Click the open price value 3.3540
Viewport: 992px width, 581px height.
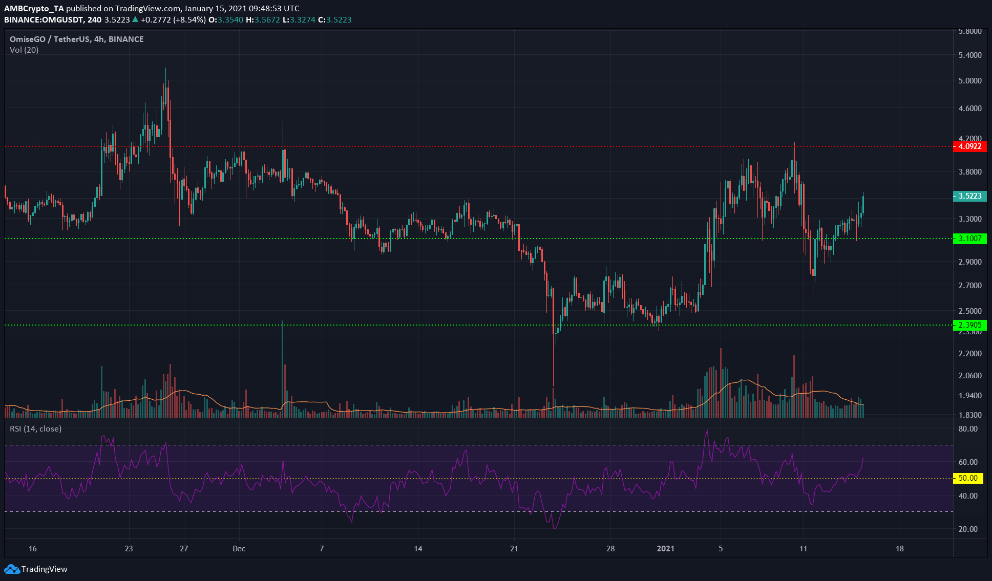point(230,19)
